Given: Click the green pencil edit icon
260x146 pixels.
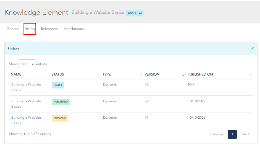Looking at the screenshot, I should (x=252, y=48).
